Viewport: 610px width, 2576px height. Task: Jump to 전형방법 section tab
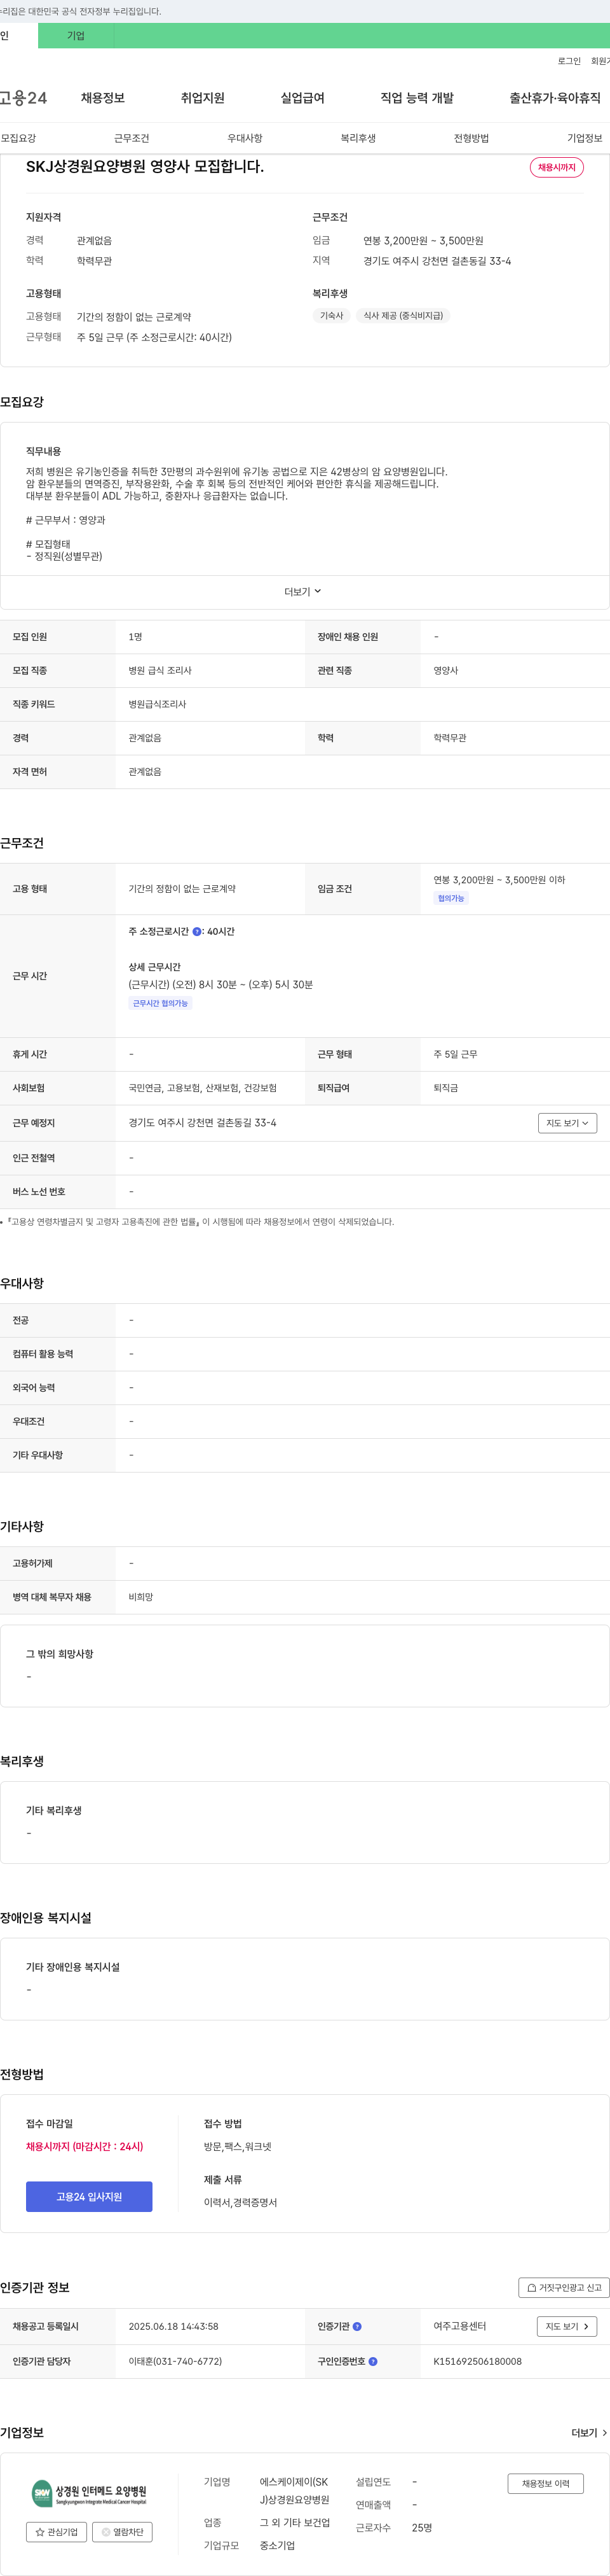(471, 138)
